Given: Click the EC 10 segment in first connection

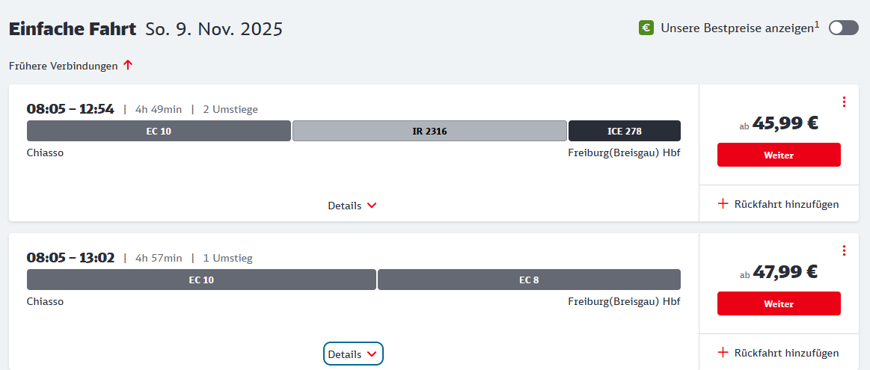Looking at the screenshot, I should click(159, 131).
